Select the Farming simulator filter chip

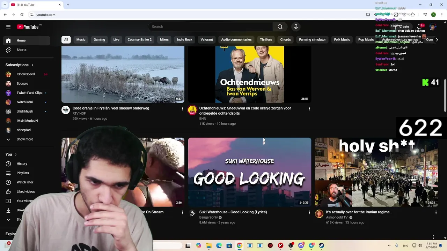point(312,40)
